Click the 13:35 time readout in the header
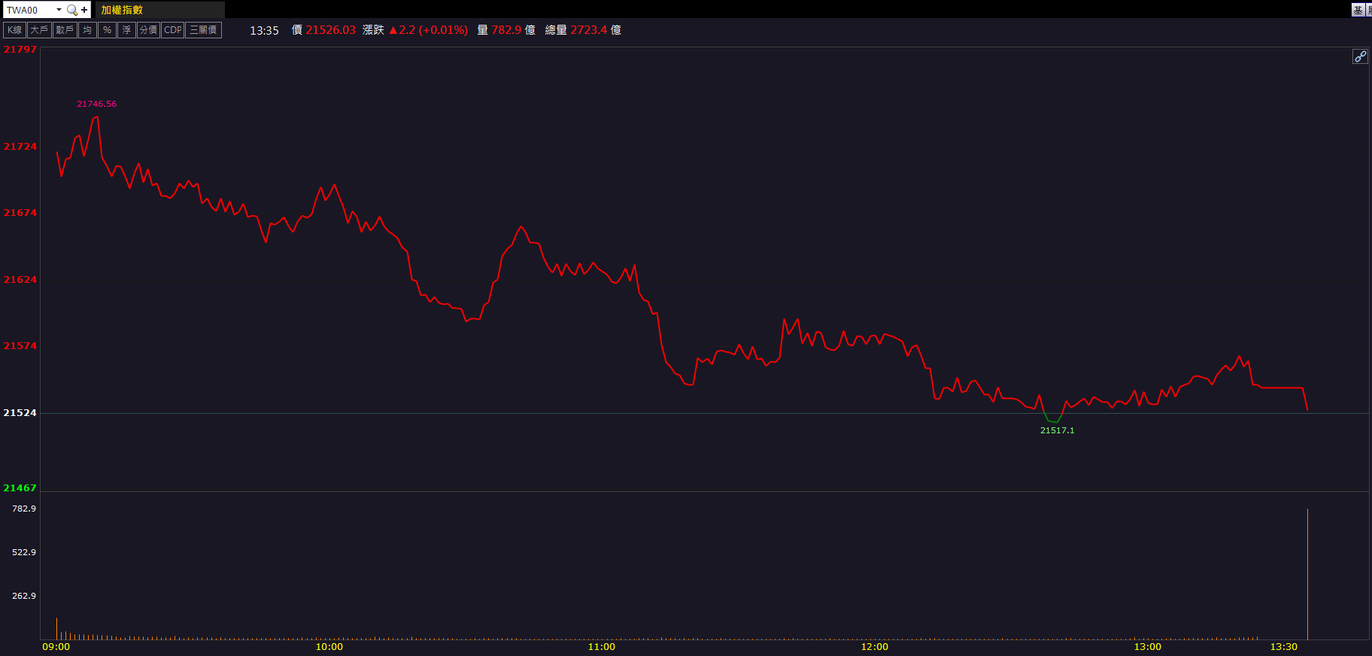1372x656 pixels. (x=264, y=30)
